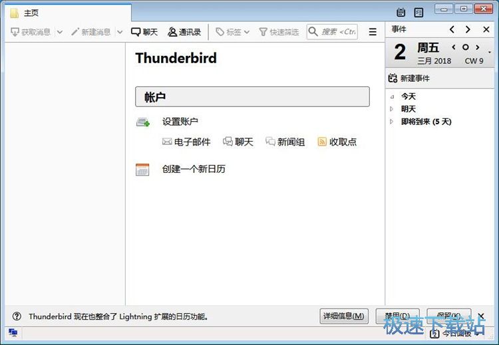The width and height of the screenshot is (499, 345).
Task: Expand the 明天 section
Action: (x=392, y=109)
